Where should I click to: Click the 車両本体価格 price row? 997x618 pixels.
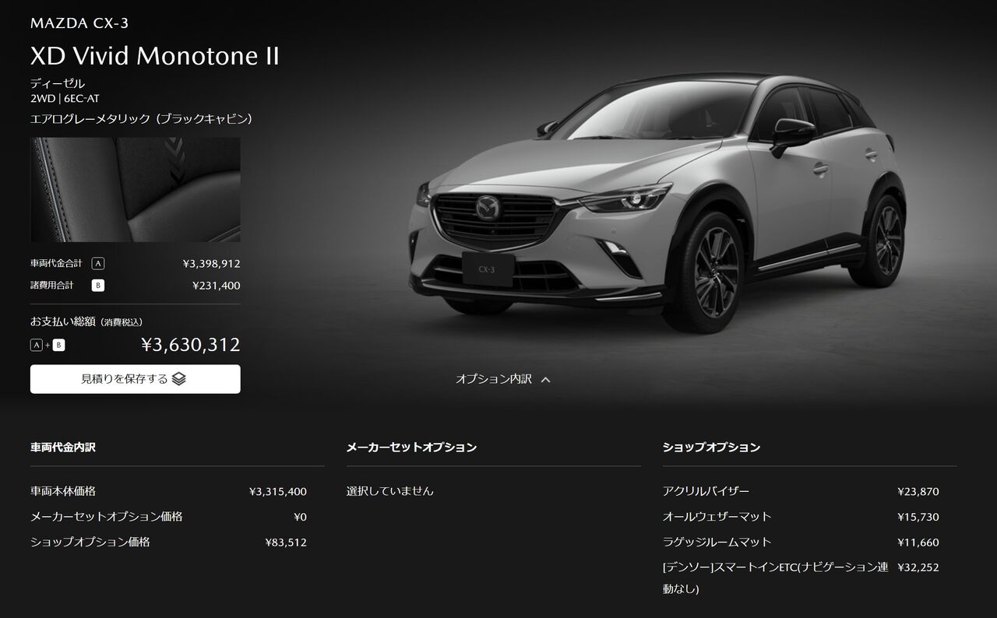click(168, 491)
